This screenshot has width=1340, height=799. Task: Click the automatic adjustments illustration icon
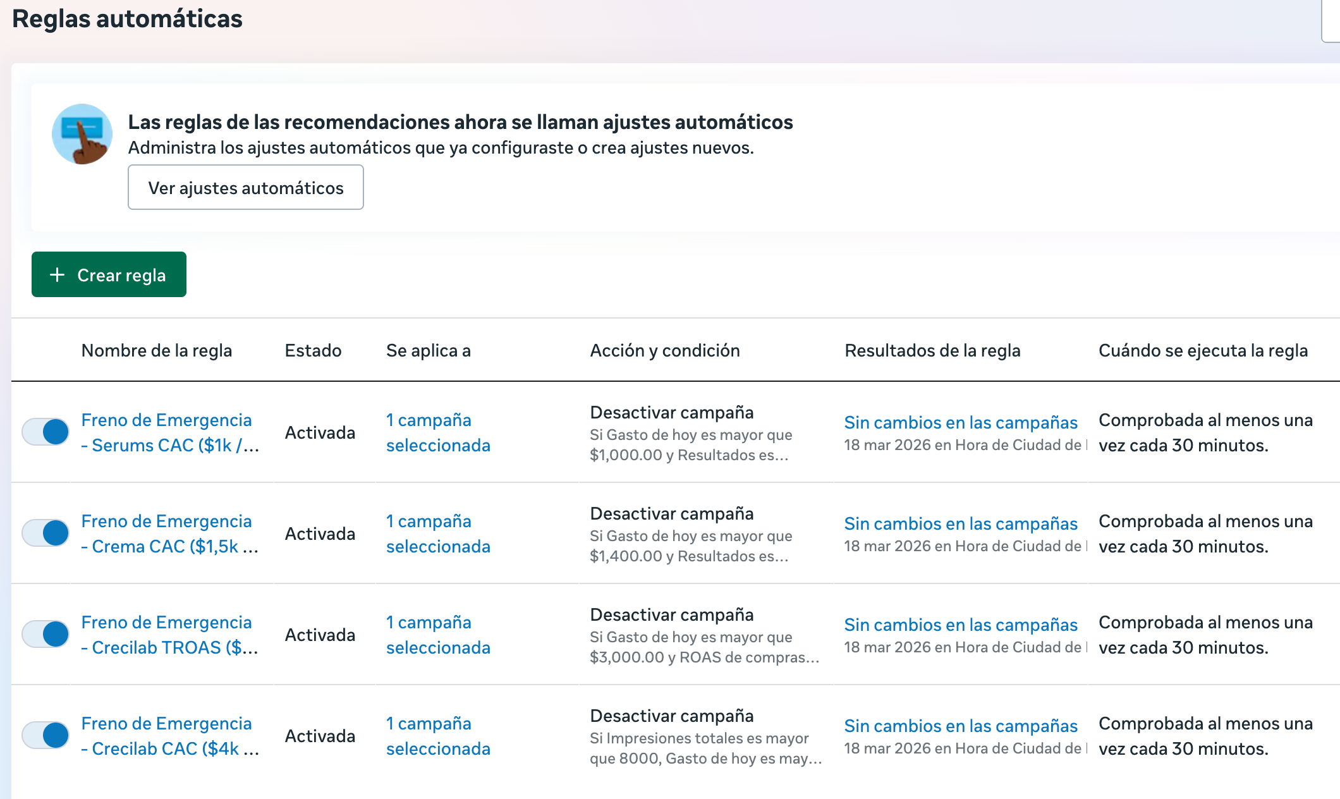82,134
